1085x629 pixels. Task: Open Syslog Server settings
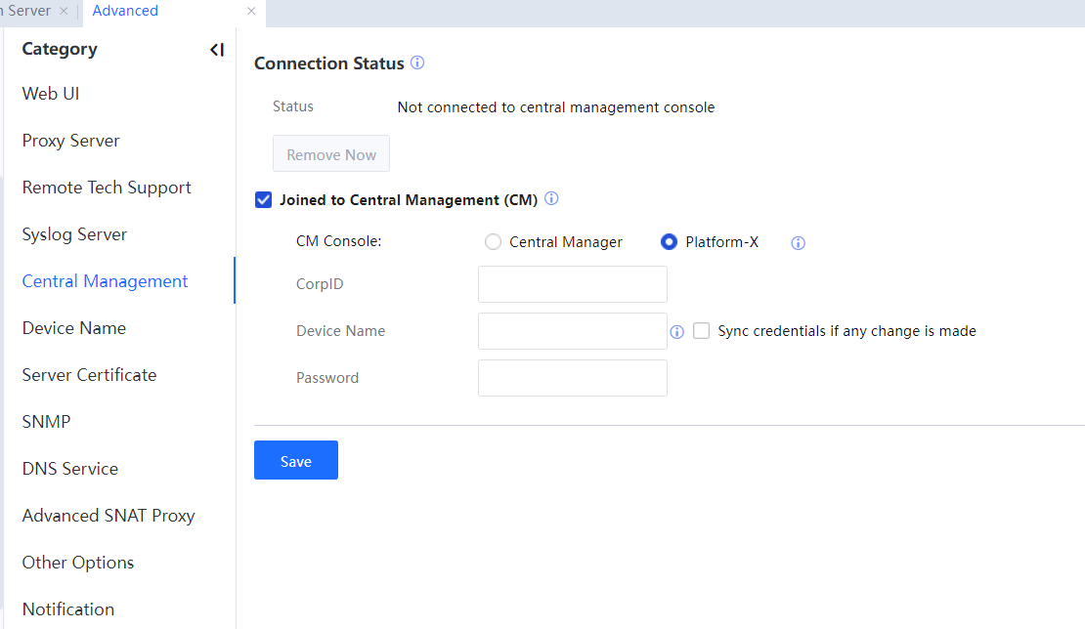pos(74,234)
